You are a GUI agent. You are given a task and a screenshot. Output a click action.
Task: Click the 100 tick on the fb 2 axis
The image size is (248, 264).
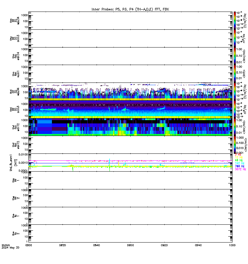click(25, 231)
